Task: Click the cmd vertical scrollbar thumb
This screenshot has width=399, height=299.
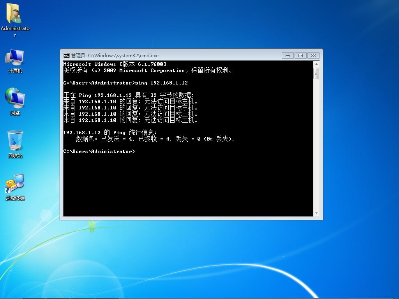Action: (x=316, y=74)
